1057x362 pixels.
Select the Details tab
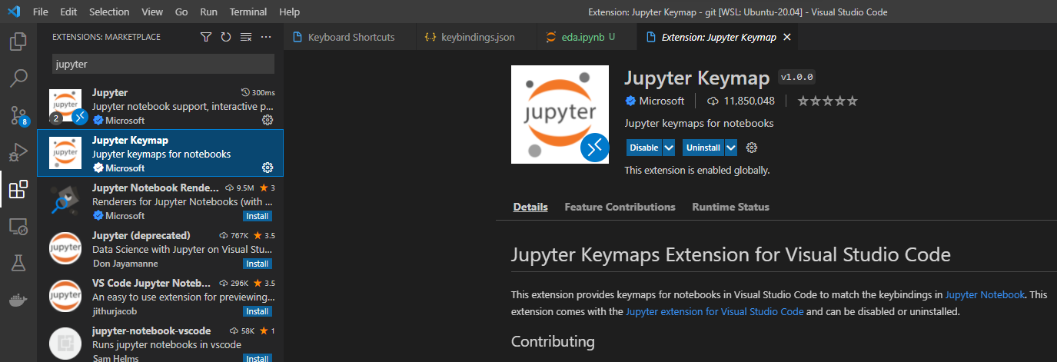[530, 207]
